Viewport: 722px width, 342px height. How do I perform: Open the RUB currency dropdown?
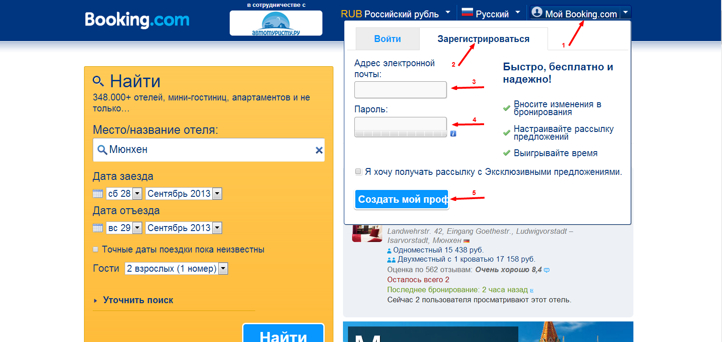click(x=395, y=14)
